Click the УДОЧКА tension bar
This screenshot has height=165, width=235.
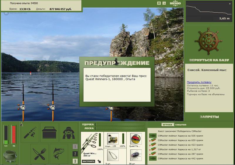[x=120, y=124]
